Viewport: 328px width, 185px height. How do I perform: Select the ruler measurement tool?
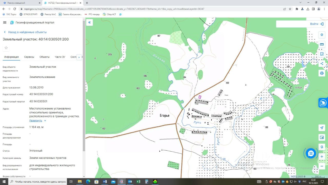tap(322, 44)
